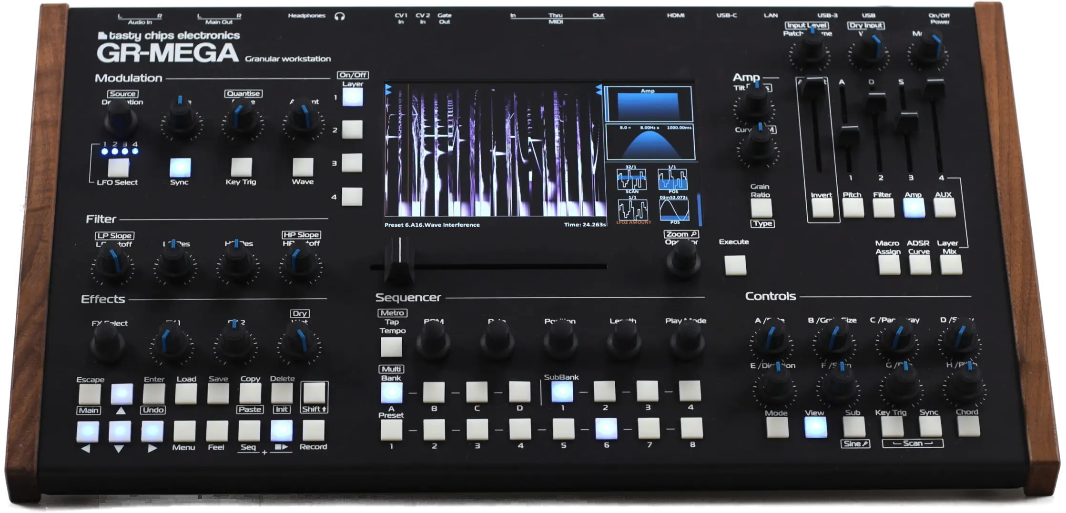Choose Preset 4 button
Viewport: 1066px width, 513px height.
pyautogui.click(x=520, y=429)
